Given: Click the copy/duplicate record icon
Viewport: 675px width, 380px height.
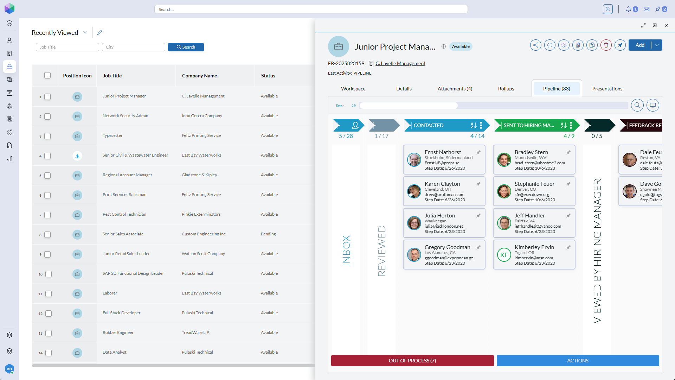Looking at the screenshot, I should pos(592,45).
